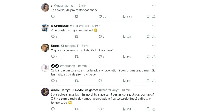Viewport: 199px width, 112px height.
Task: Bookmark gauchatriste_'s tweet
Action: pyautogui.click(x=148, y=17)
